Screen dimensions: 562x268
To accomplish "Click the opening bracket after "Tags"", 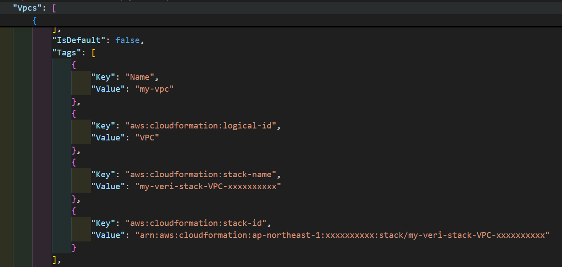I will pos(93,53).
